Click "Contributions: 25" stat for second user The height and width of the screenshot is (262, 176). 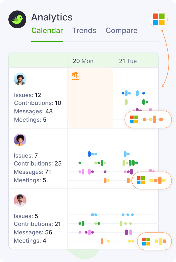pos(38,164)
